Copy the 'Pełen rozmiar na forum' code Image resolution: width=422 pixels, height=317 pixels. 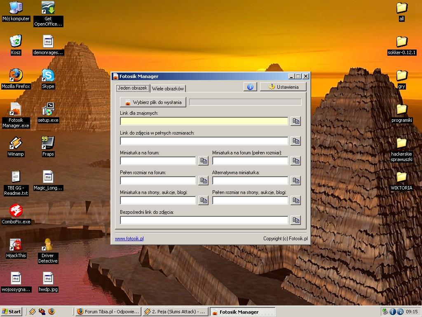tap(204, 181)
